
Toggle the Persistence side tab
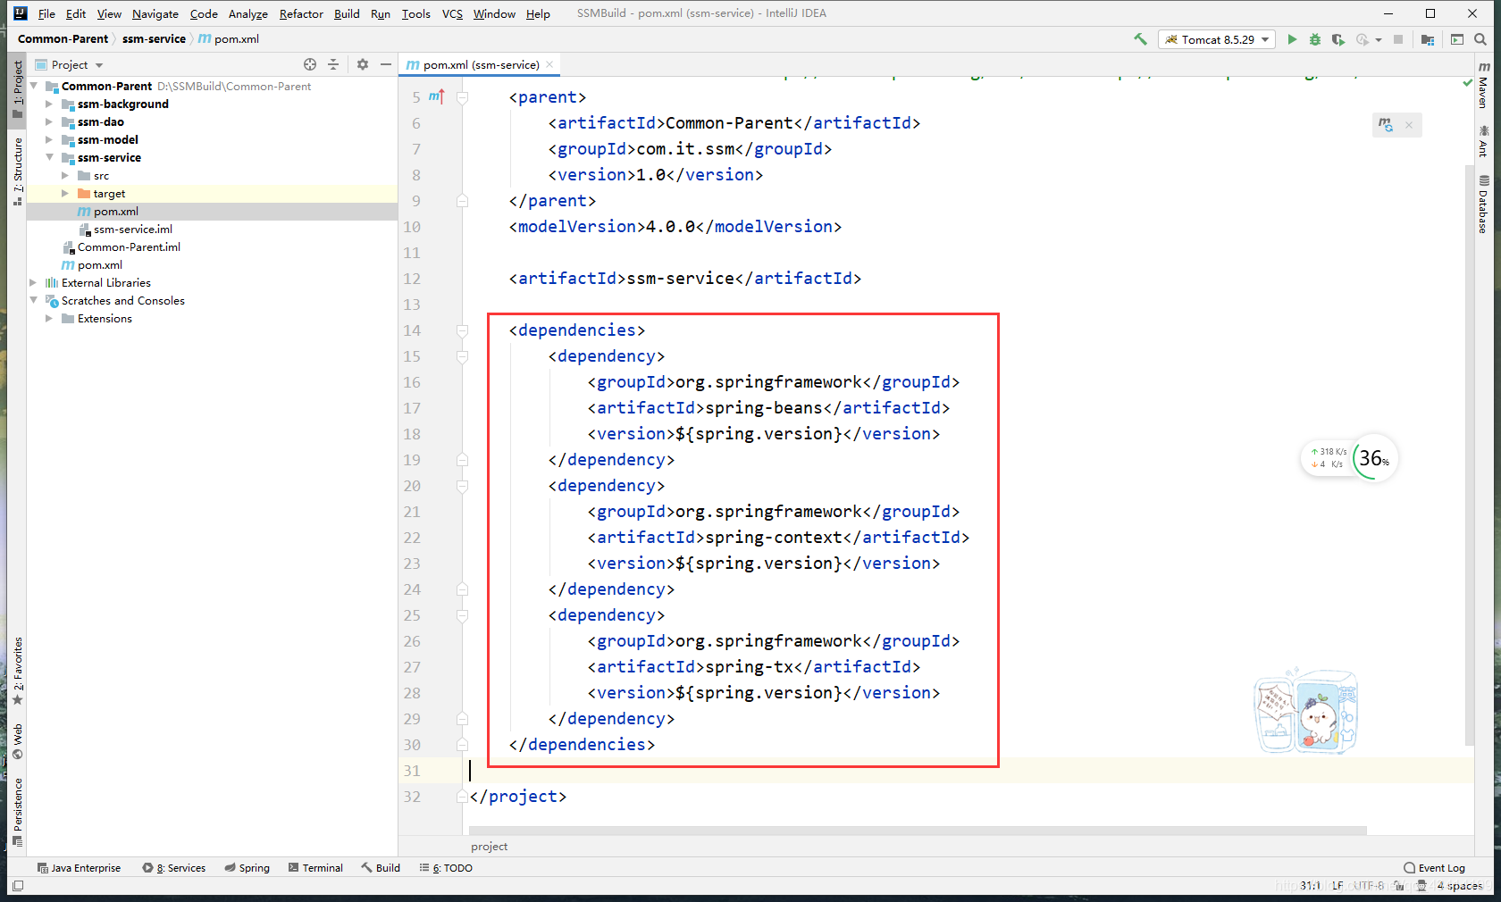point(18,812)
